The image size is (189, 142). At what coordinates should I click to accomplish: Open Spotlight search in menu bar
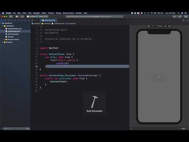[x=178, y=13]
